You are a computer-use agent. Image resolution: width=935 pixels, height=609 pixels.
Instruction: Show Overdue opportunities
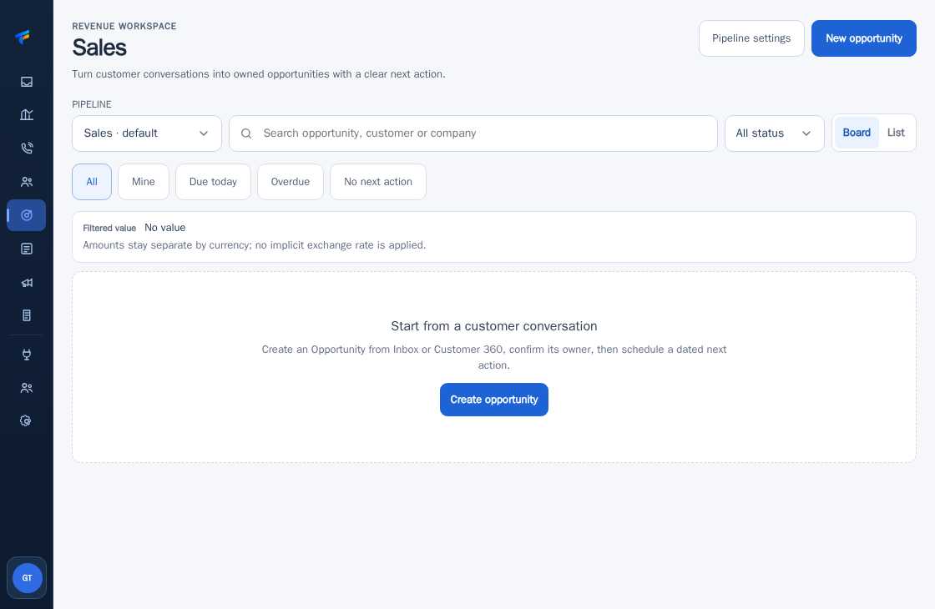(x=291, y=182)
